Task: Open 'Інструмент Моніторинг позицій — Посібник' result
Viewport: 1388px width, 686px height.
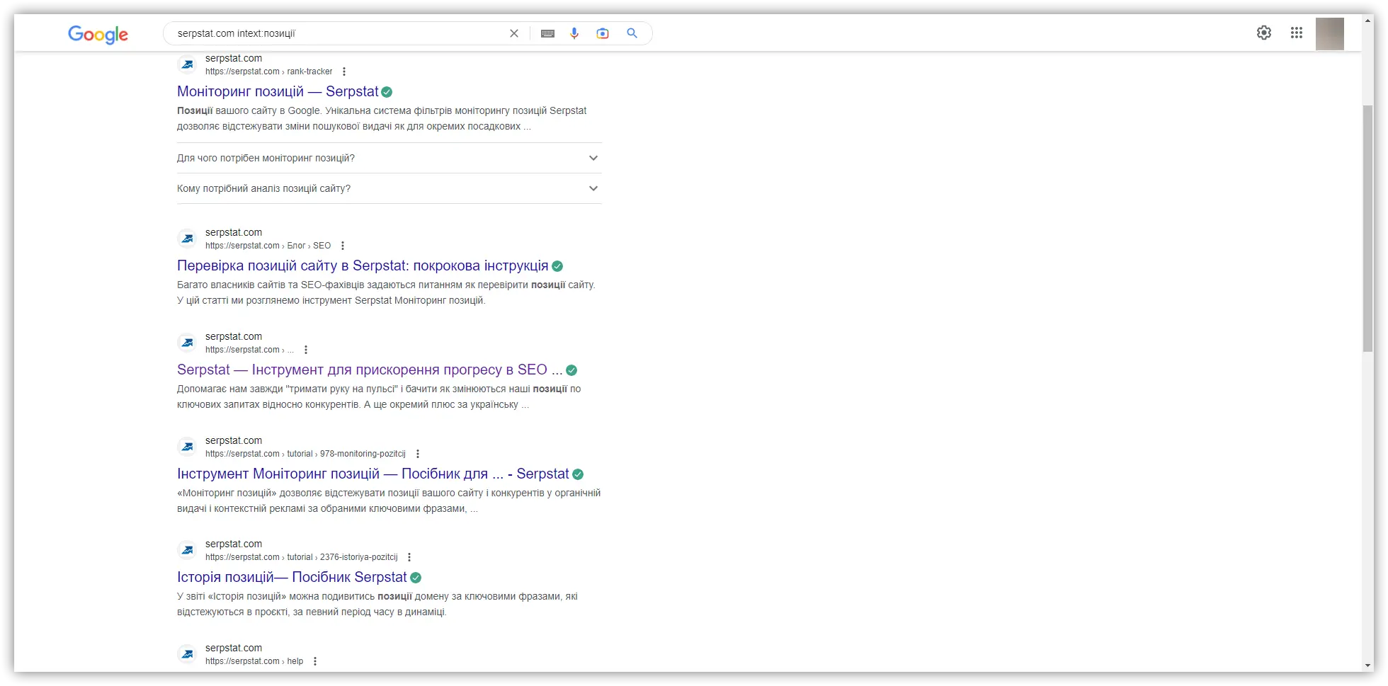Action: (x=373, y=474)
